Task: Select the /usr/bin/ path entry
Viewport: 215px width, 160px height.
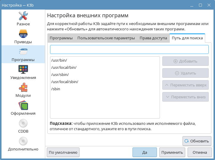Action: (59, 60)
